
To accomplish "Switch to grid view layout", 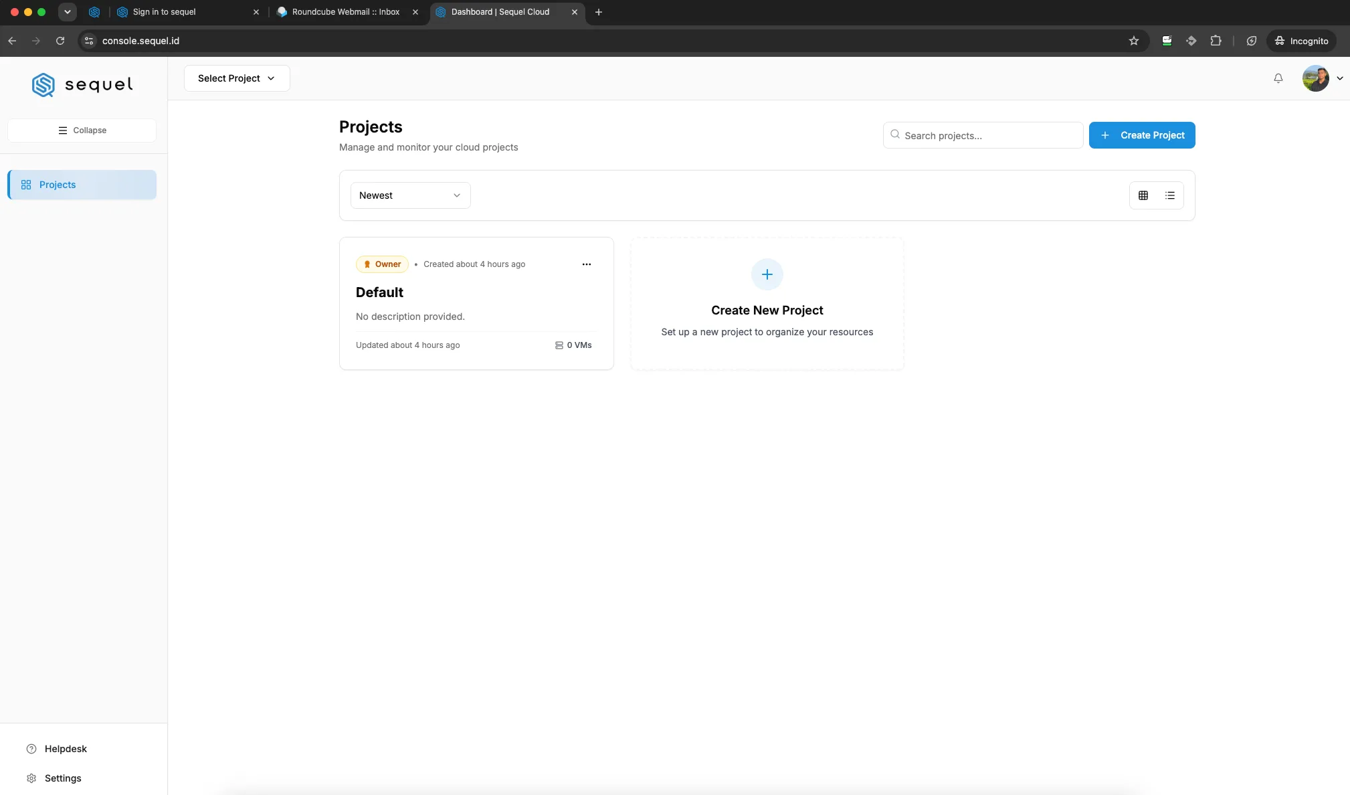I will coord(1143,195).
